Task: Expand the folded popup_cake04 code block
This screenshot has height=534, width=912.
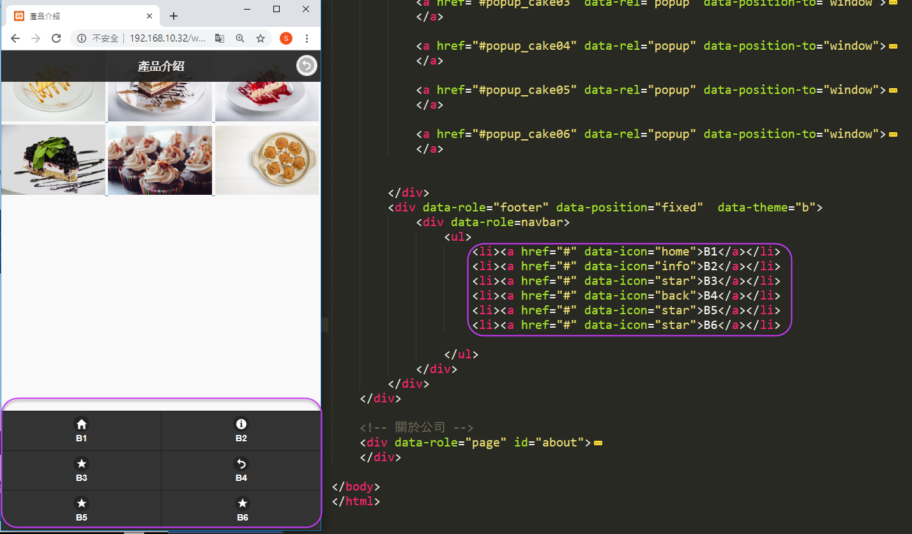Action: (893, 46)
